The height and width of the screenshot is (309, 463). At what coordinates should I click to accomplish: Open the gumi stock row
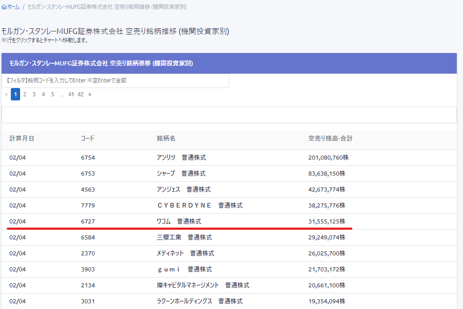(184, 269)
